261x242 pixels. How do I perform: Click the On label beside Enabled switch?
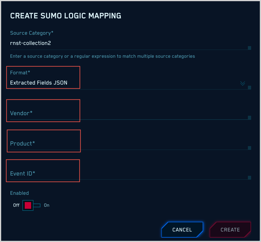click(x=47, y=205)
